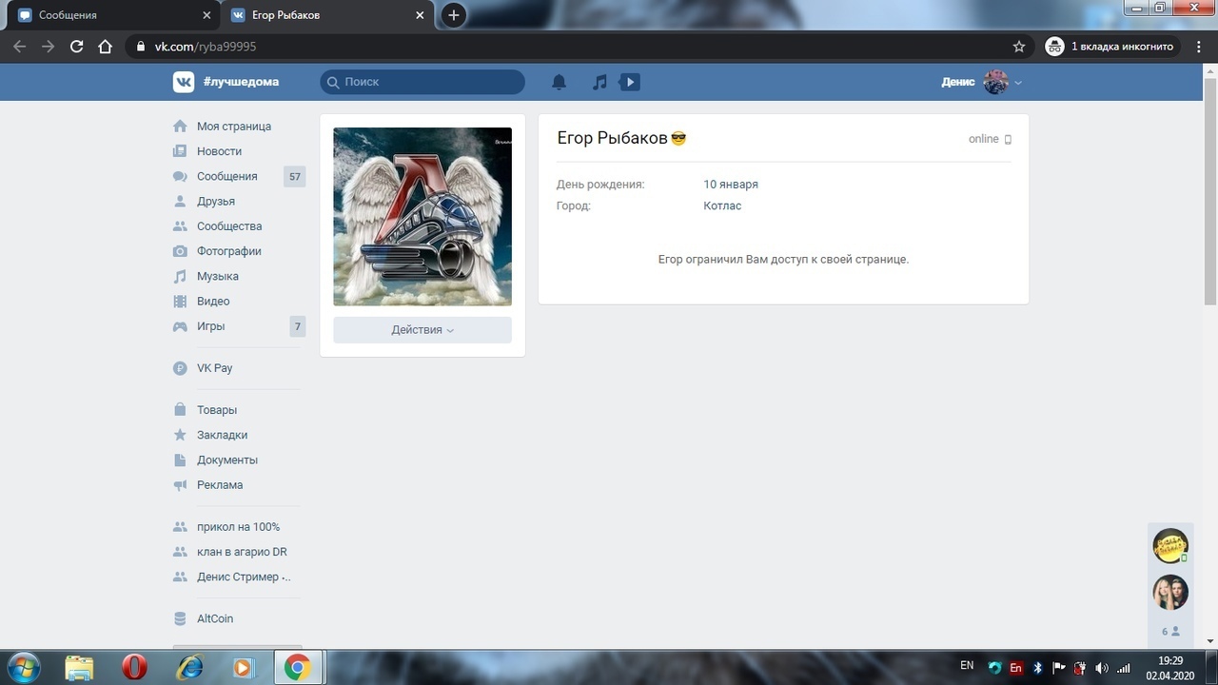Reload the page in Chrome
The height and width of the screenshot is (685, 1218).
[x=77, y=47]
